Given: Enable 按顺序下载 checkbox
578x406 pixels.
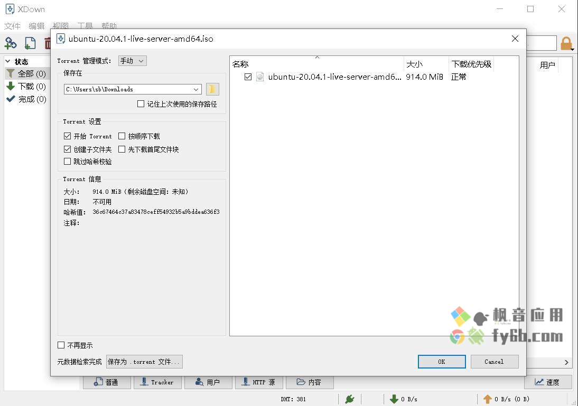Looking at the screenshot, I should click(x=122, y=136).
